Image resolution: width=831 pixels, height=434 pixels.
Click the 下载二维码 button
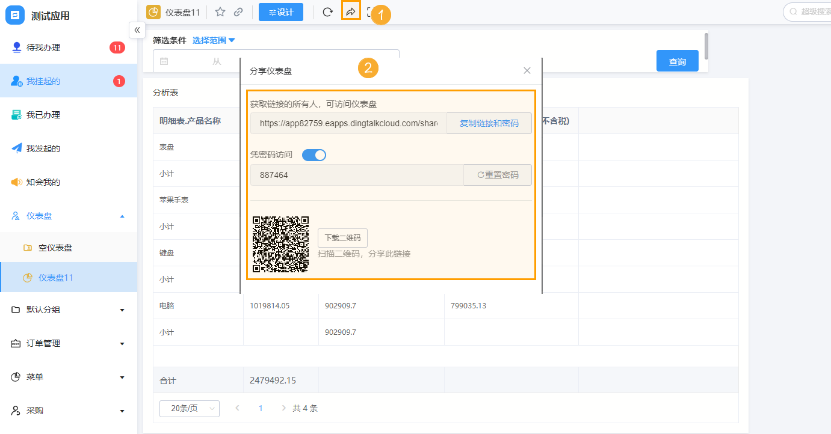pos(342,238)
